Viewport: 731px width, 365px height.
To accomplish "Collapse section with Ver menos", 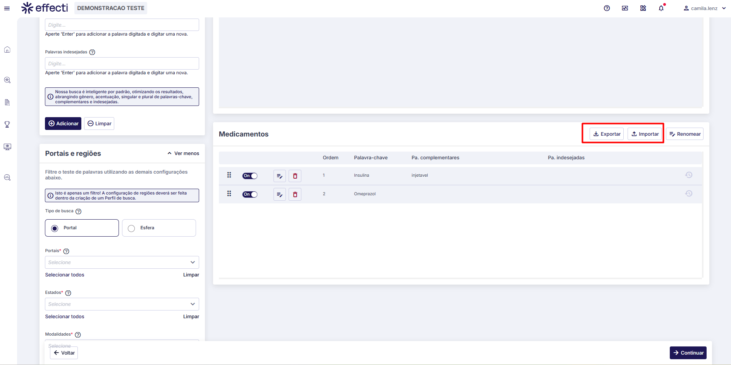I will tap(183, 154).
